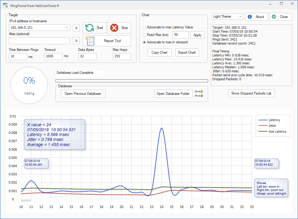Viewport: 298px width, 219px height.
Task: Click the red Stop X icon
Action: (114, 28)
